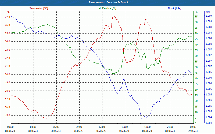Click the "16,0" temperature axis tick
215x134 pixels.
(x=8, y=107)
